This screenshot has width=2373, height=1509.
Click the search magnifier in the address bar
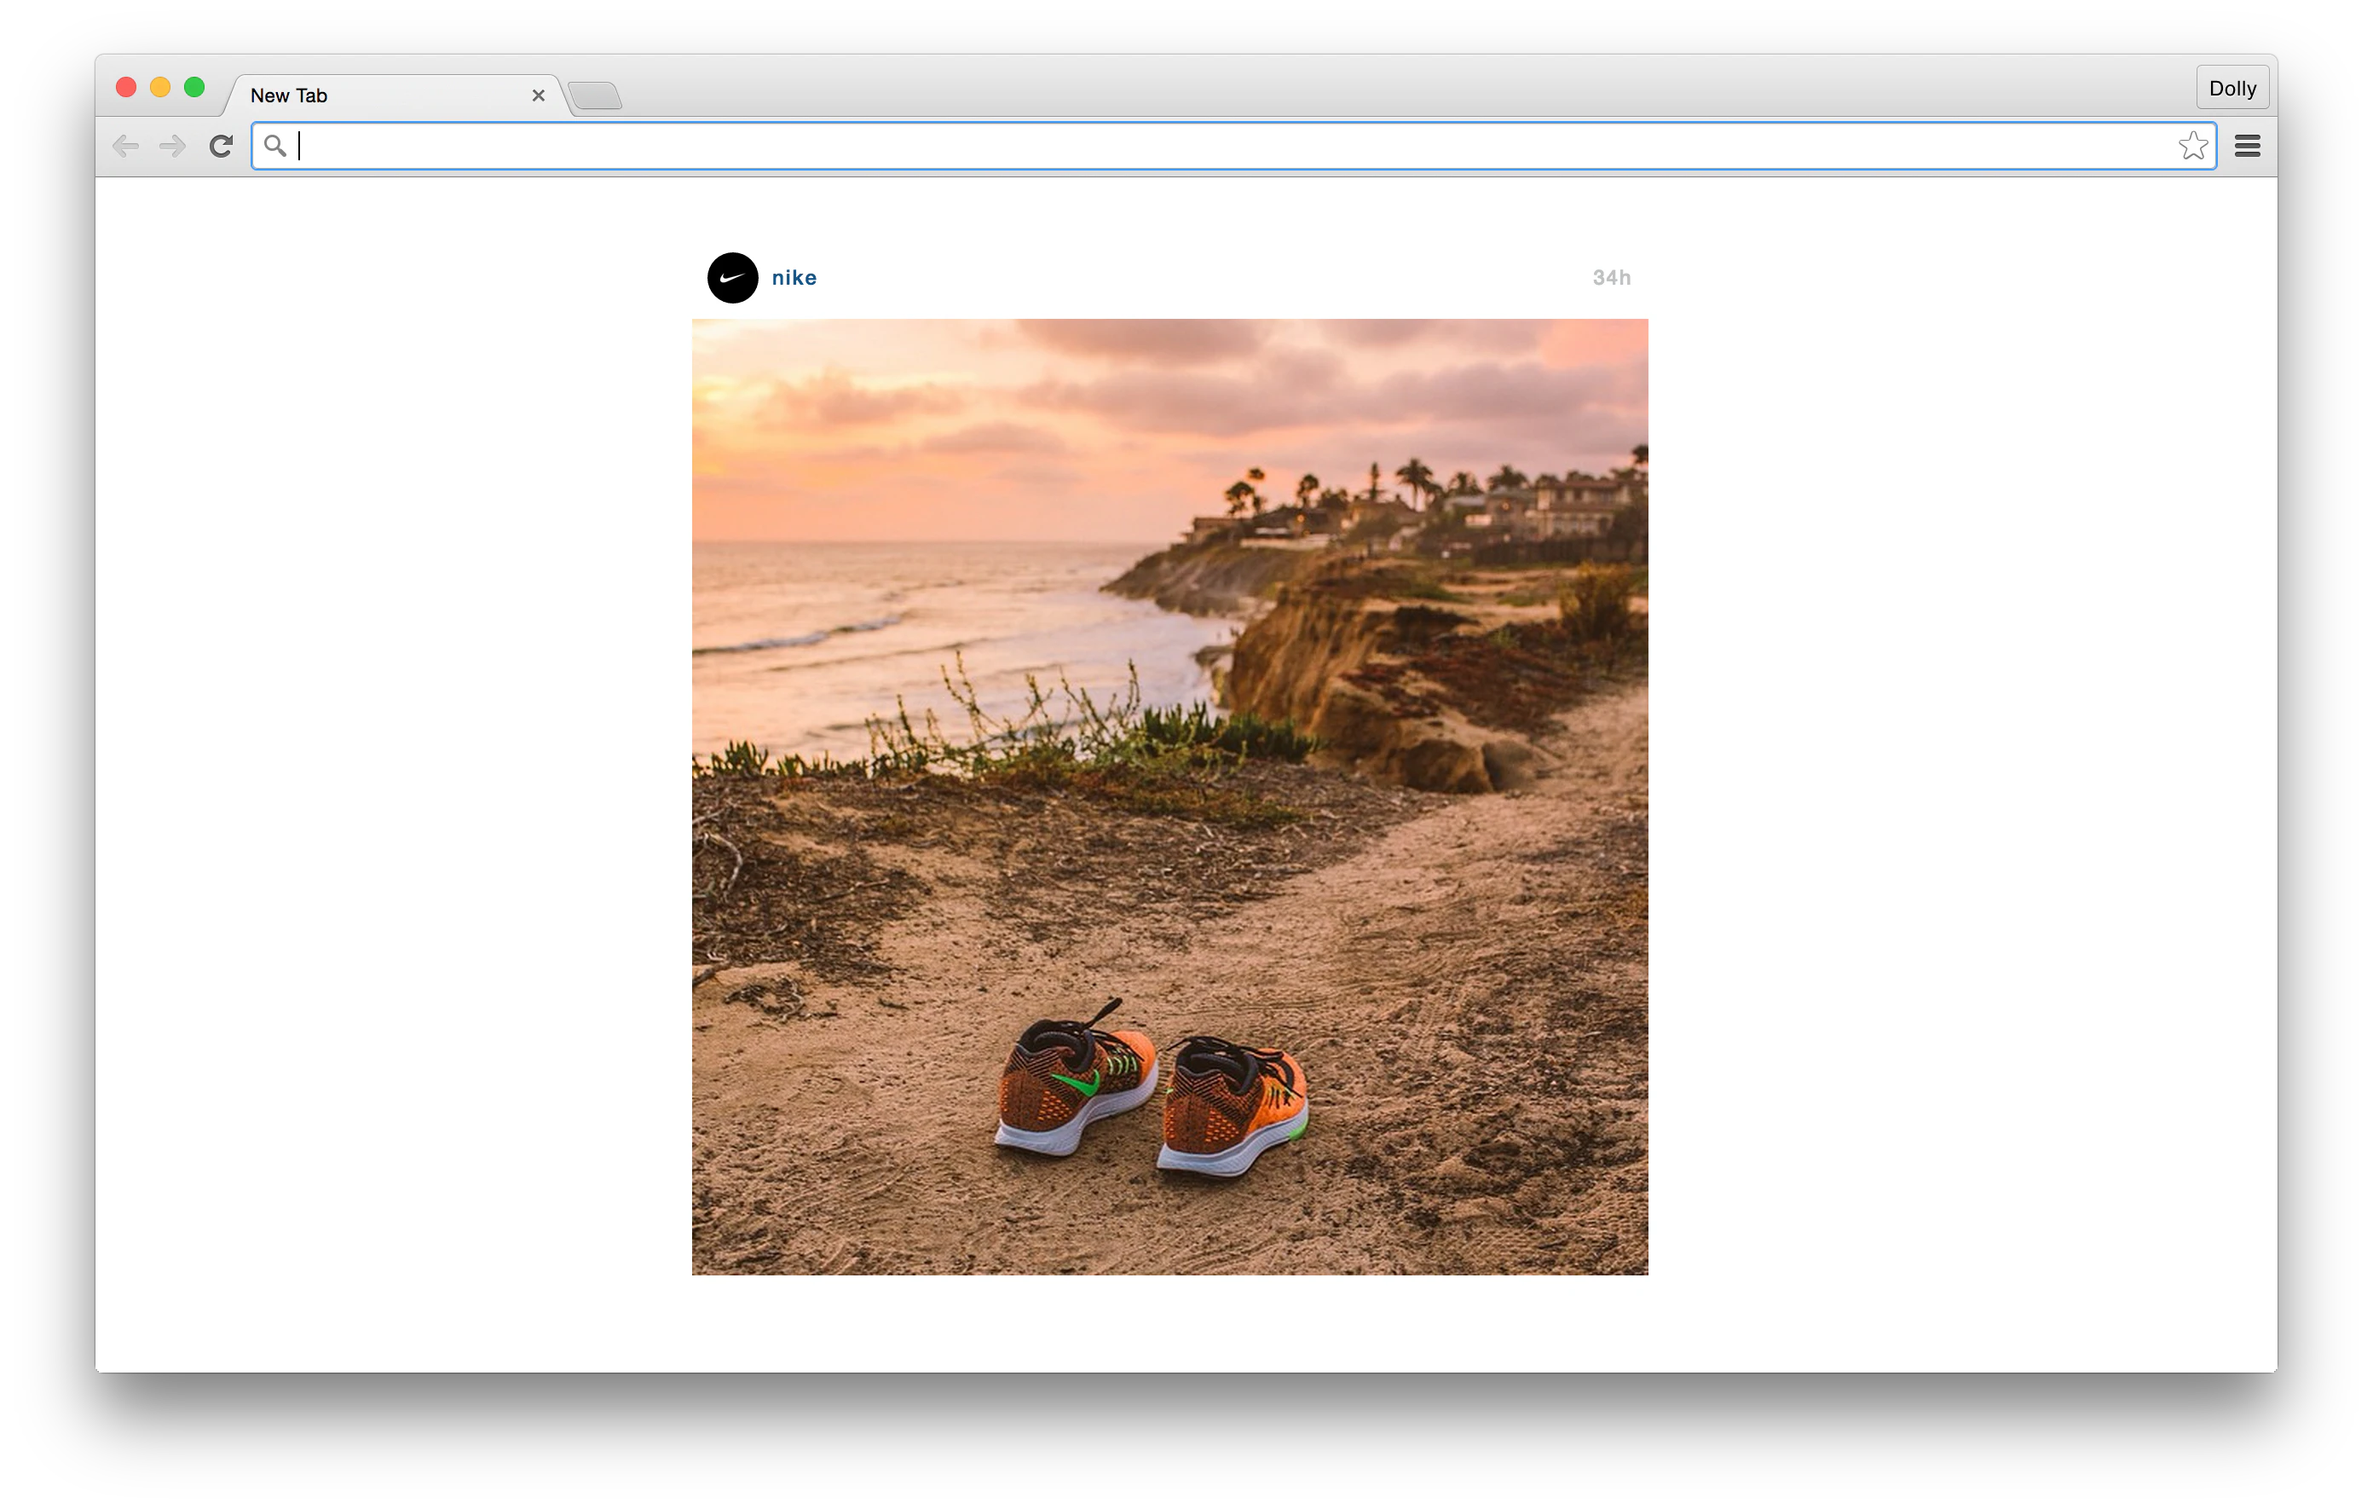[x=276, y=145]
